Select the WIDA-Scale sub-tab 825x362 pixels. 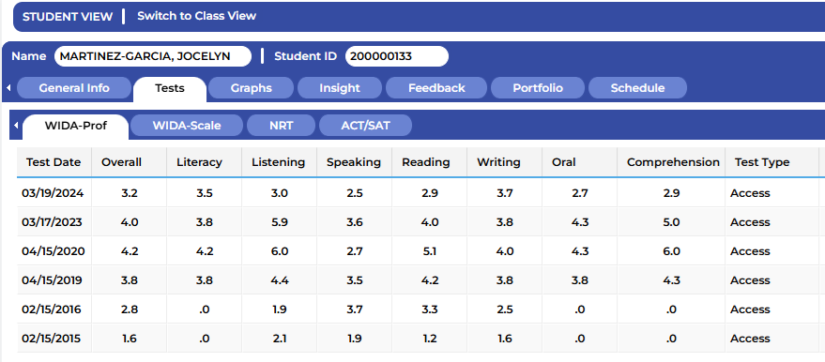point(187,126)
